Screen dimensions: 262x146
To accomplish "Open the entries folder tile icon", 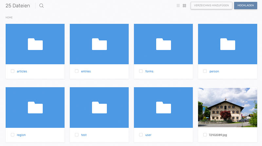I will 99,44.
